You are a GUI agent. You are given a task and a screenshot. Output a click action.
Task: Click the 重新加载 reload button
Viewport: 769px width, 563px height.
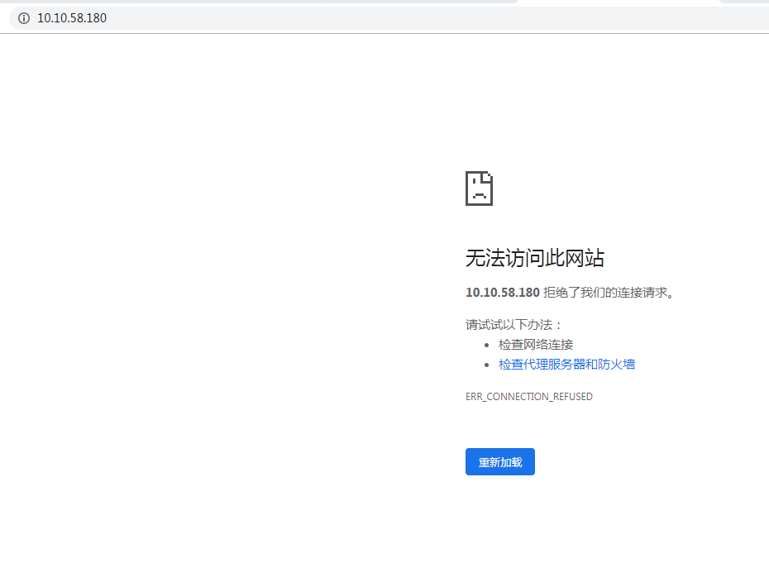click(499, 462)
